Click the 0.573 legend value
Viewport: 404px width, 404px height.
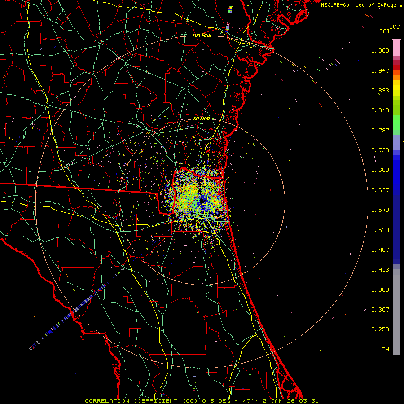click(x=380, y=210)
